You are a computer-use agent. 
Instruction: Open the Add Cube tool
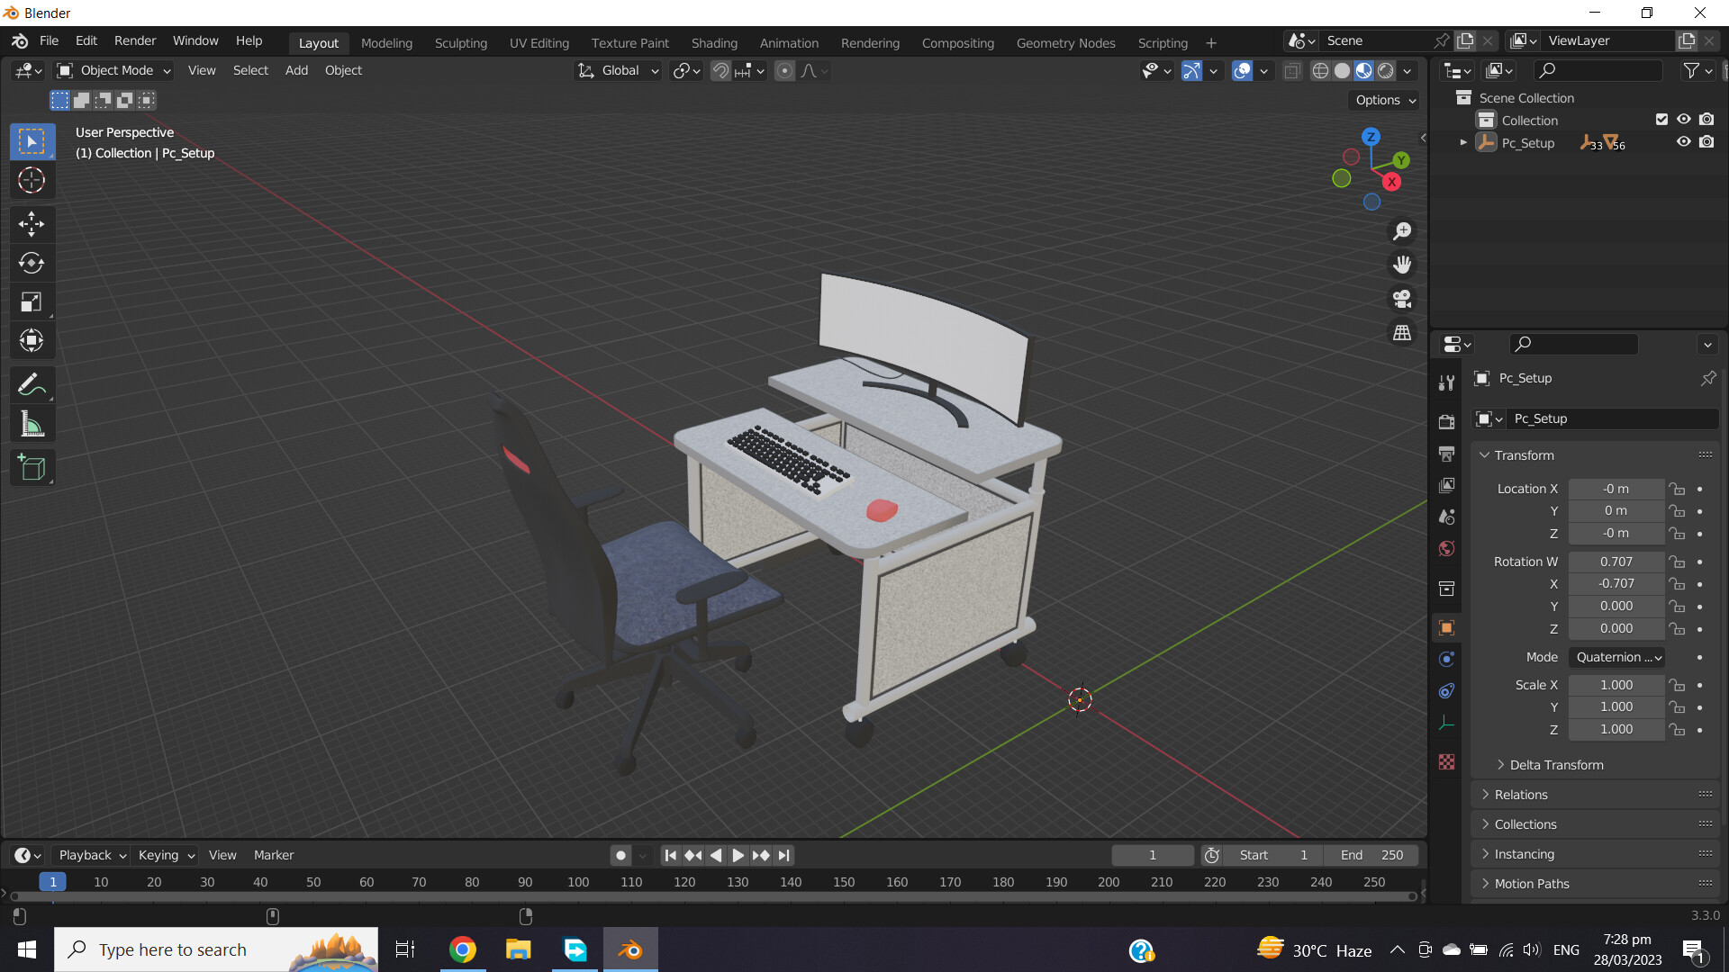pos(32,467)
